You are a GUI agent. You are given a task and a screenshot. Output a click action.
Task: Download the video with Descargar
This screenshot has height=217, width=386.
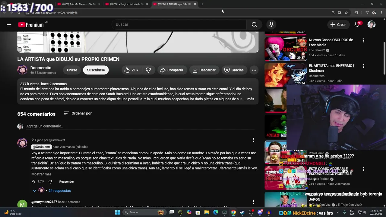click(x=204, y=70)
